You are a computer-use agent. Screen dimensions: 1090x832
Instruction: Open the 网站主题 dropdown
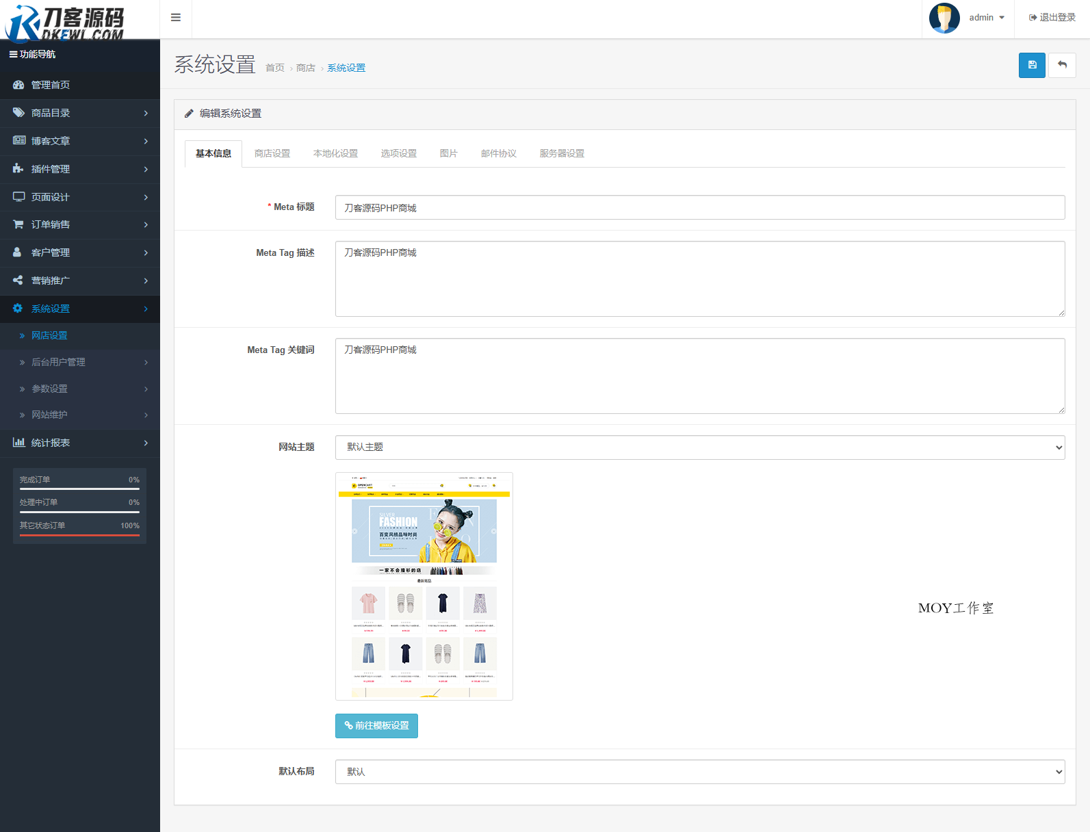(x=699, y=447)
